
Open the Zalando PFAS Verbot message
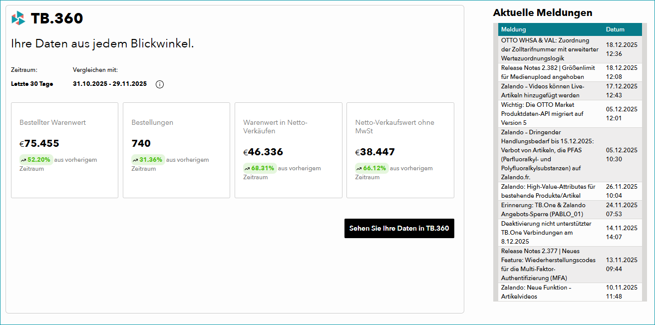548,155
